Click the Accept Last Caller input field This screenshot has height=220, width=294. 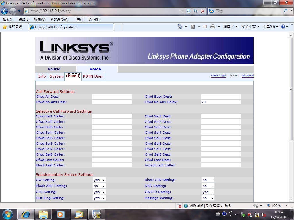221,165
